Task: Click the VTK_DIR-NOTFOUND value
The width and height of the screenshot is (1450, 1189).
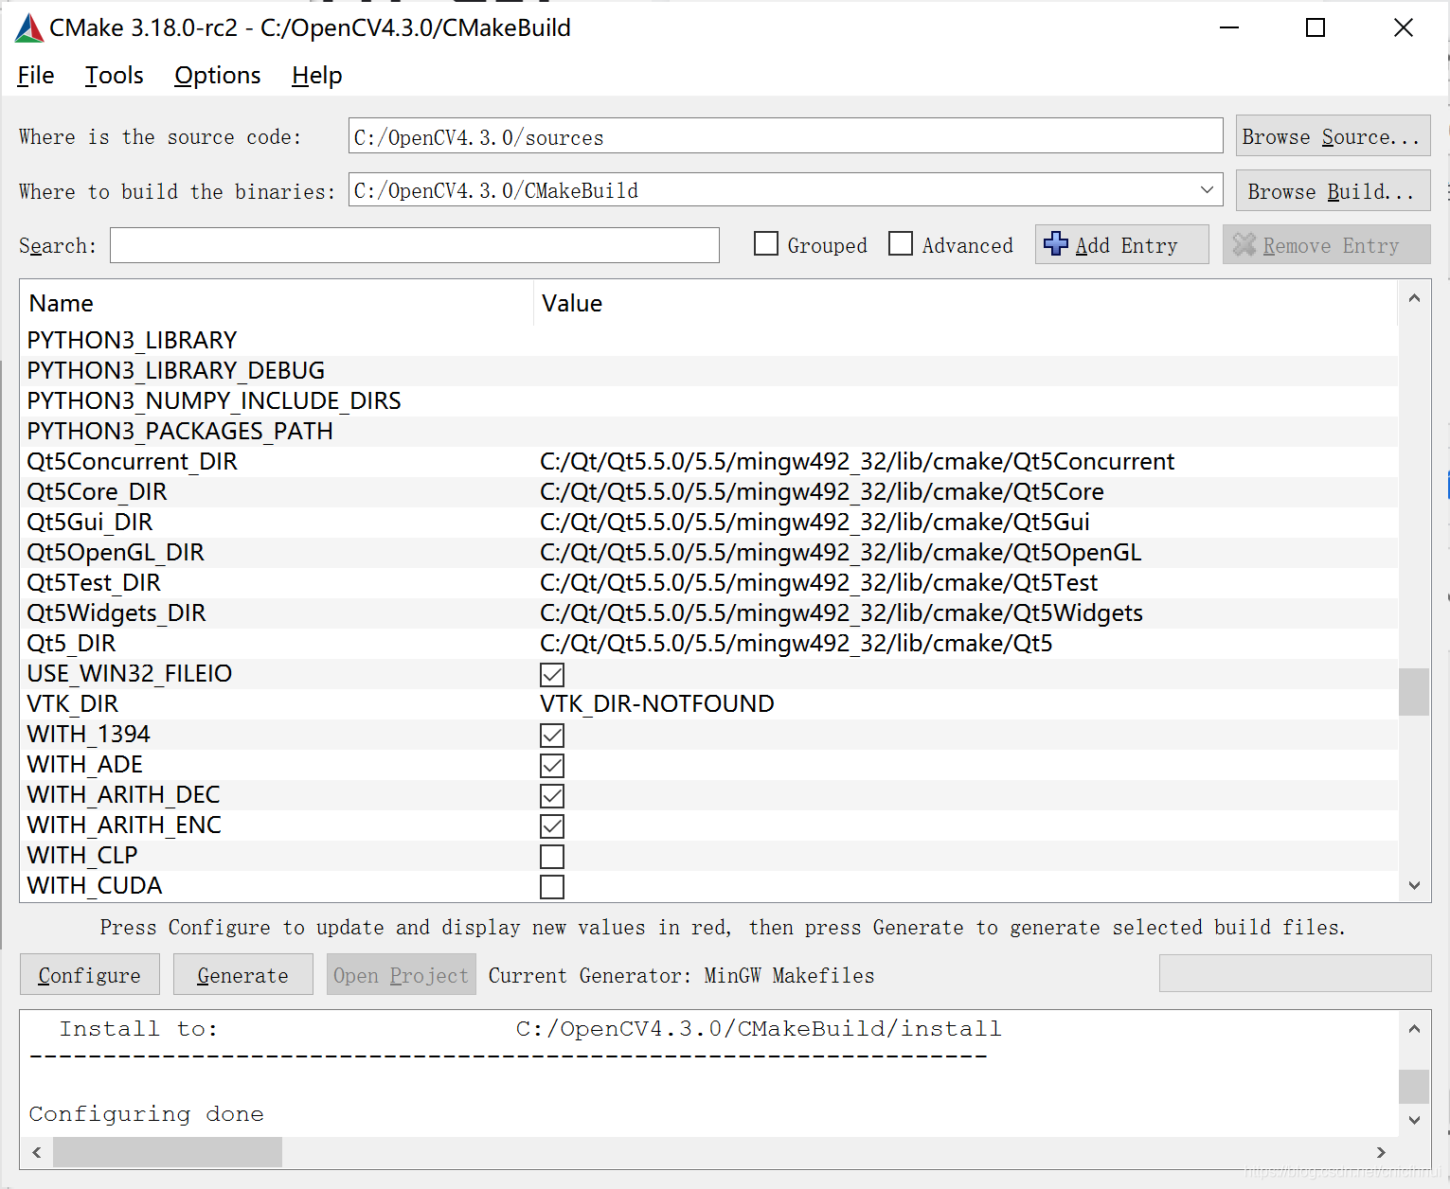Action: [x=657, y=704]
